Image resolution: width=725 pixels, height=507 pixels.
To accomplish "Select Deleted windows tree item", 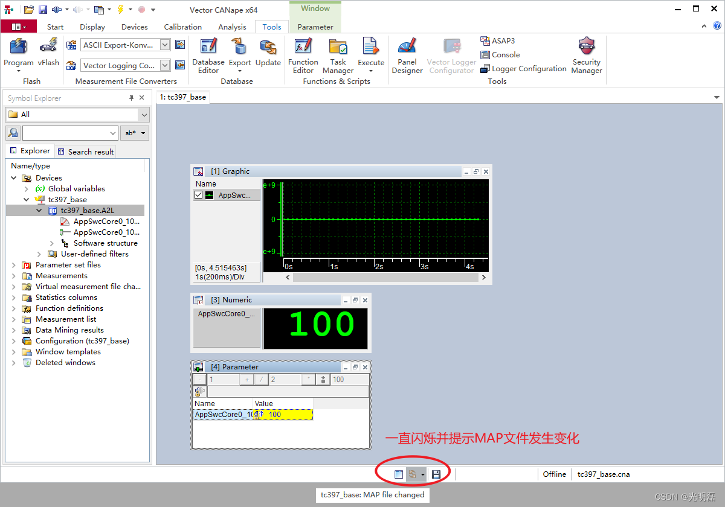I will (x=65, y=363).
